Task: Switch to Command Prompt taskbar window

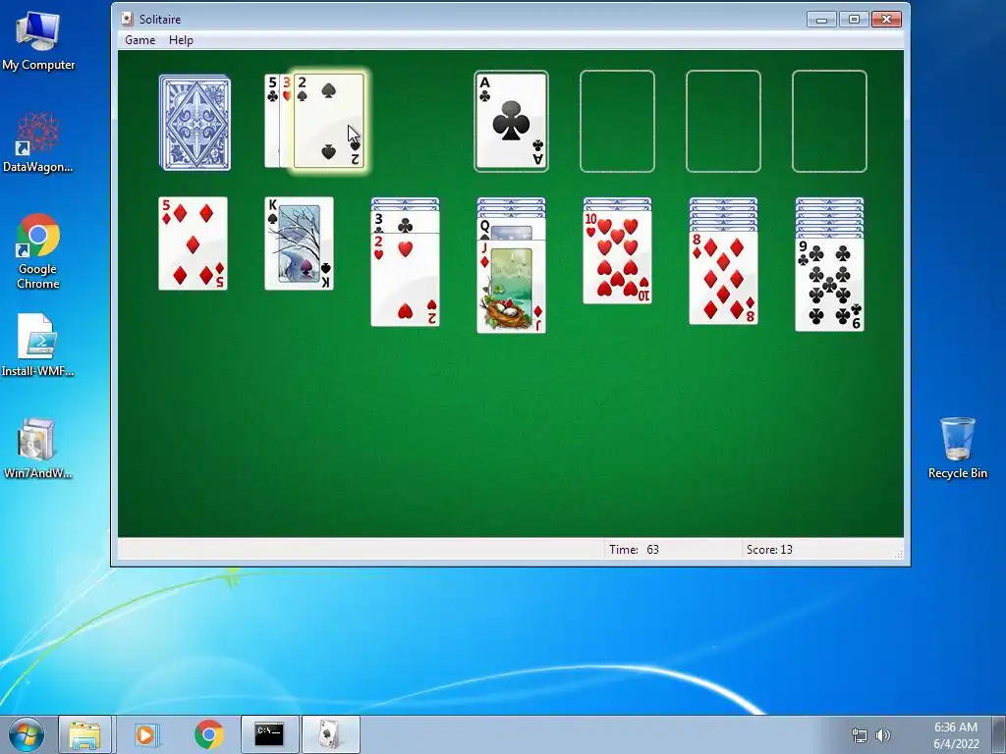Action: [x=269, y=734]
